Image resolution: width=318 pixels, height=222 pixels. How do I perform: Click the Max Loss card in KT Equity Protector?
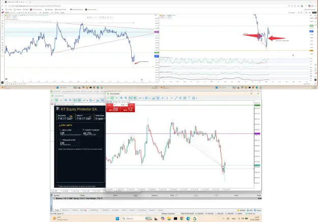click(70, 132)
